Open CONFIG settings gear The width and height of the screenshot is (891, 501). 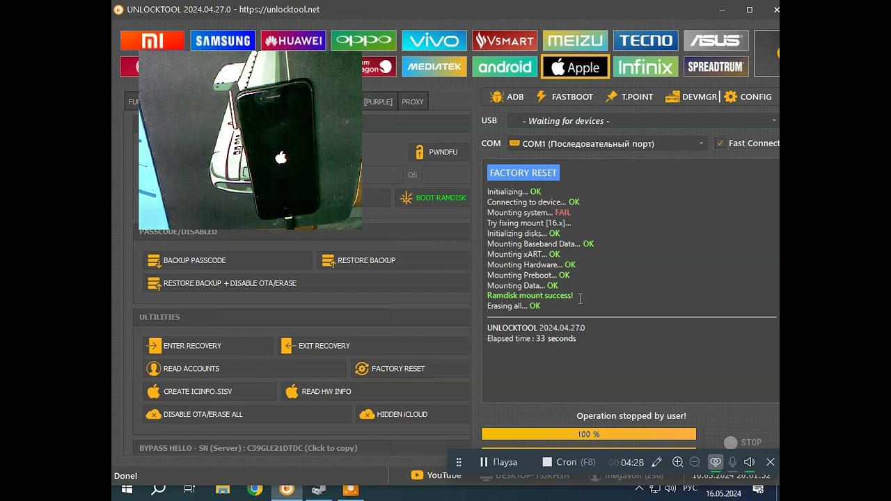748,97
